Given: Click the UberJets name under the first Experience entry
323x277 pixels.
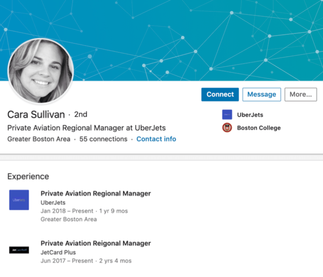Looking at the screenshot, I should pyautogui.click(x=53, y=202).
